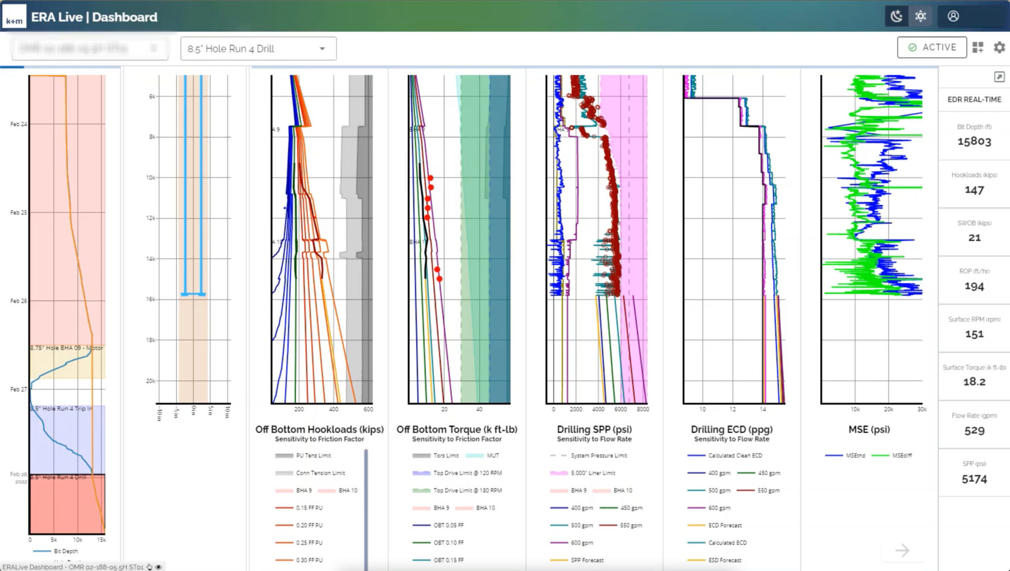Open the user account profile icon
Viewport: 1010px width, 571px height.
[x=953, y=16]
